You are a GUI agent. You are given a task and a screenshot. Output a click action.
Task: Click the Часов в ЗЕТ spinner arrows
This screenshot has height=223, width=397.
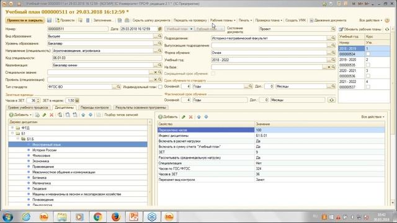(x=38, y=100)
